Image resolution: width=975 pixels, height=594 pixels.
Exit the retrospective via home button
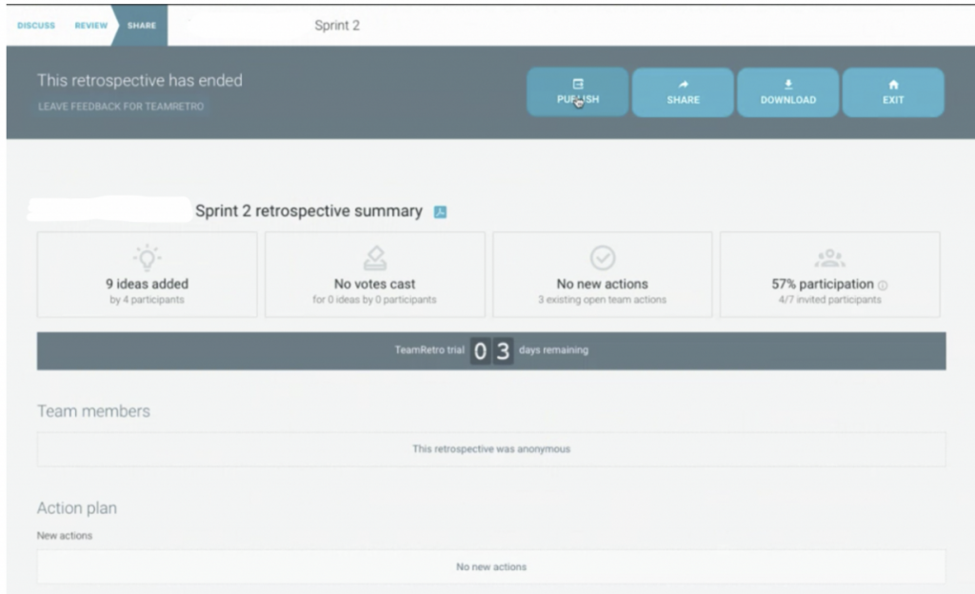892,92
